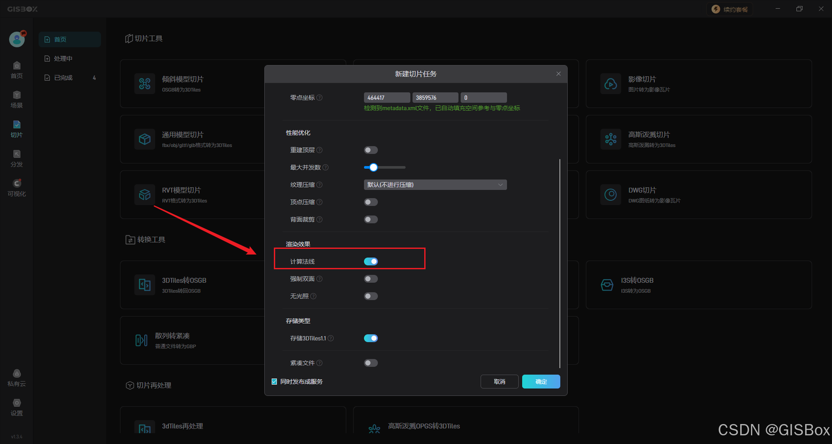
Task: Open the 可视化 sidebar icon
Action: (x=16, y=188)
